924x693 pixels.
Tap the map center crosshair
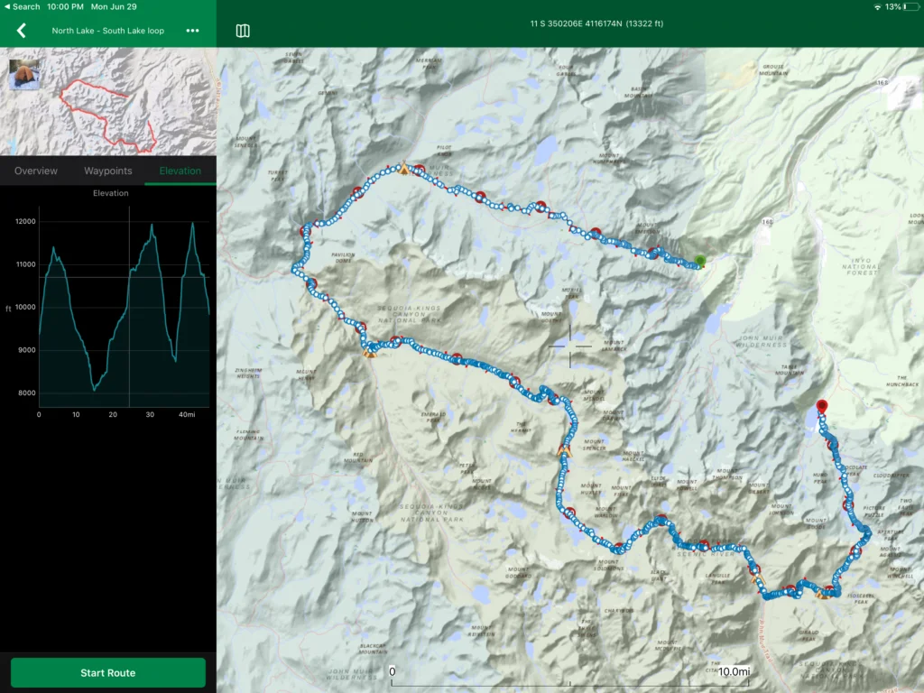(570, 346)
